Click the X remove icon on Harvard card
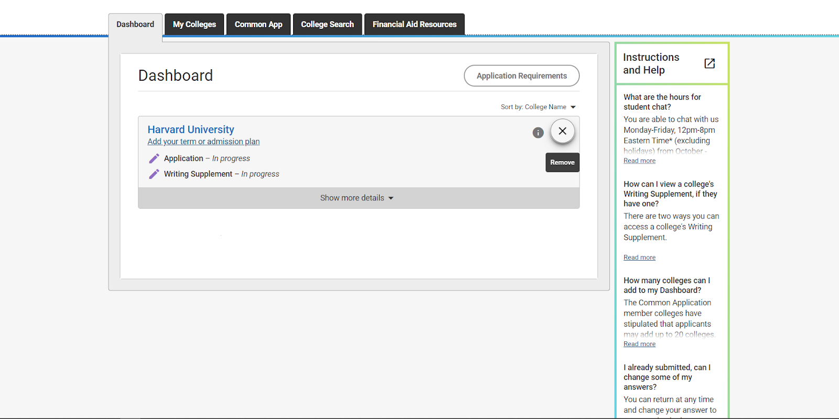Image resolution: width=839 pixels, height=419 pixels. pyautogui.click(x=562, y=131)
